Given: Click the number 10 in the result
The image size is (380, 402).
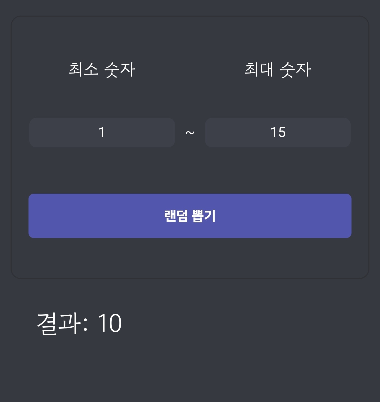Looking at the screenshot, I should [110, 323].
